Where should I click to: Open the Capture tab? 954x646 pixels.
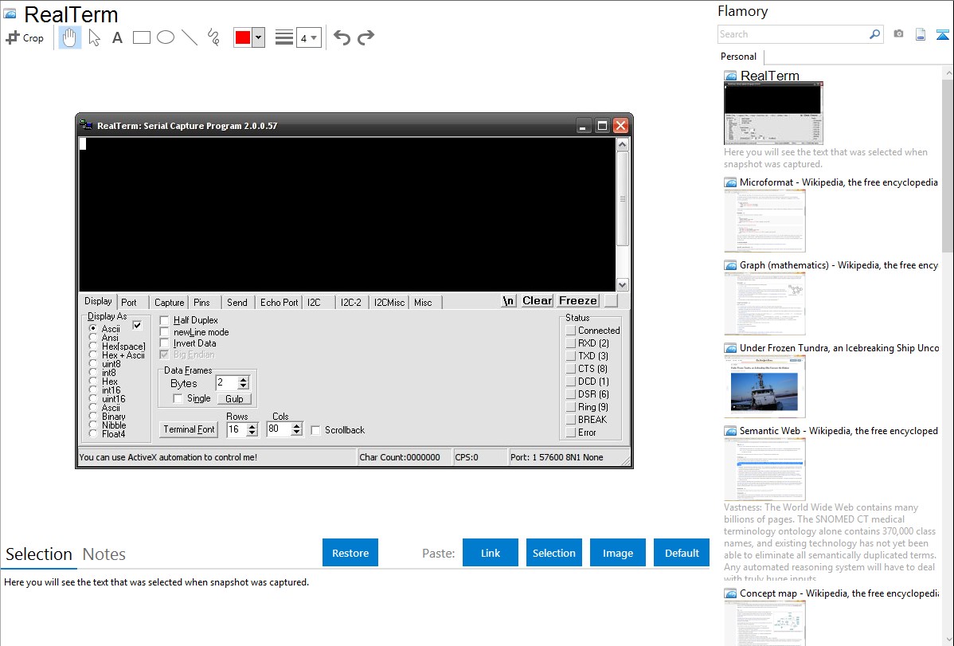point(169,302)
